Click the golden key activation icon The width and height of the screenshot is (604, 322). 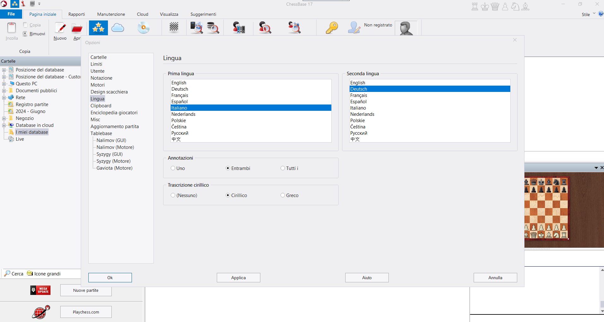coord(332,28)
